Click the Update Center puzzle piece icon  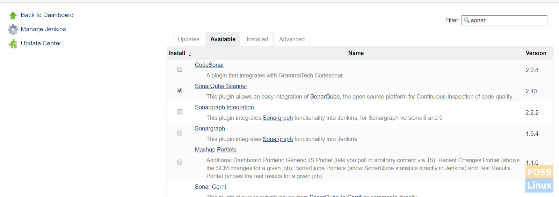click(x=13, y=44)
